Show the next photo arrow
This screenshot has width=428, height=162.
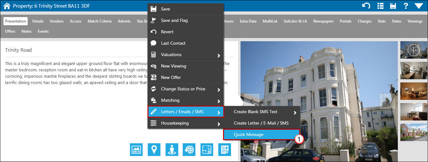387,101
